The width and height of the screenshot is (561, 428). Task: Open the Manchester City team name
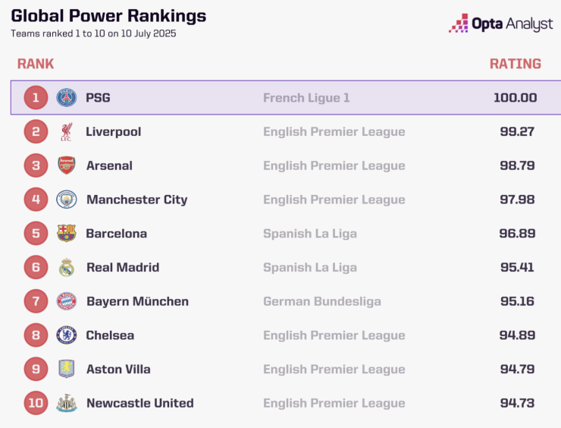[x=137, y=200]
